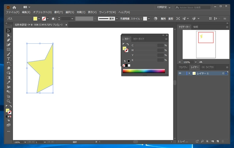Switch to 情報 tab
Image resolution: width=234 pixels, height=148 pixels.
(196, 27)
